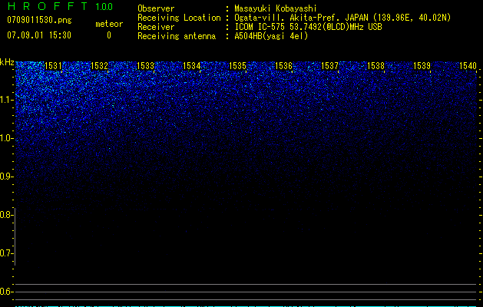The width and height of the screenshot is (483, 307).
Task: Click the Receiving Location label
Action: (179, 18)
